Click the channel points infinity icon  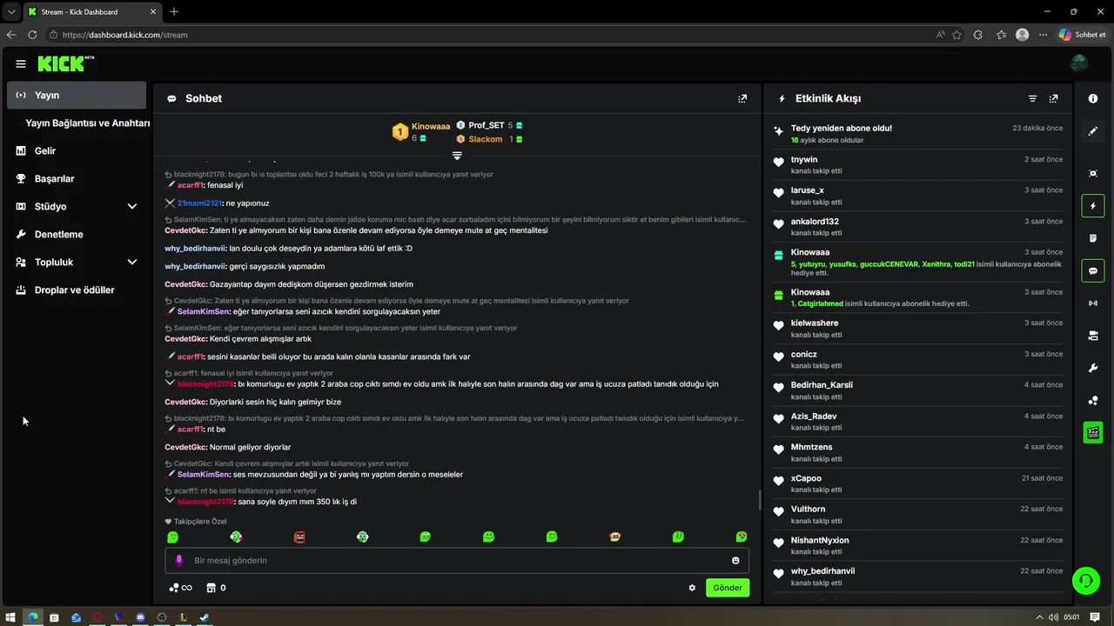(180, 588)
